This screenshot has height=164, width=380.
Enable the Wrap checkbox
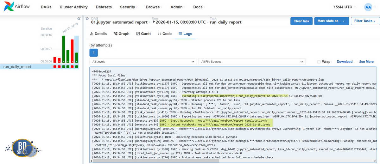319,62
